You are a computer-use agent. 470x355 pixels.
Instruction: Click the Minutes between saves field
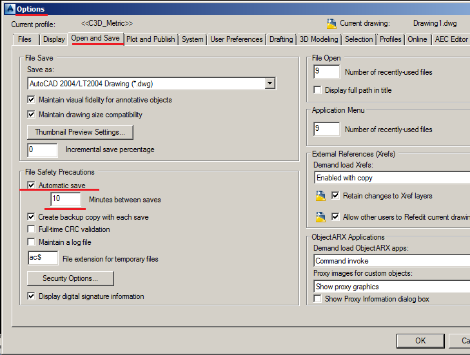coord(65,199)
